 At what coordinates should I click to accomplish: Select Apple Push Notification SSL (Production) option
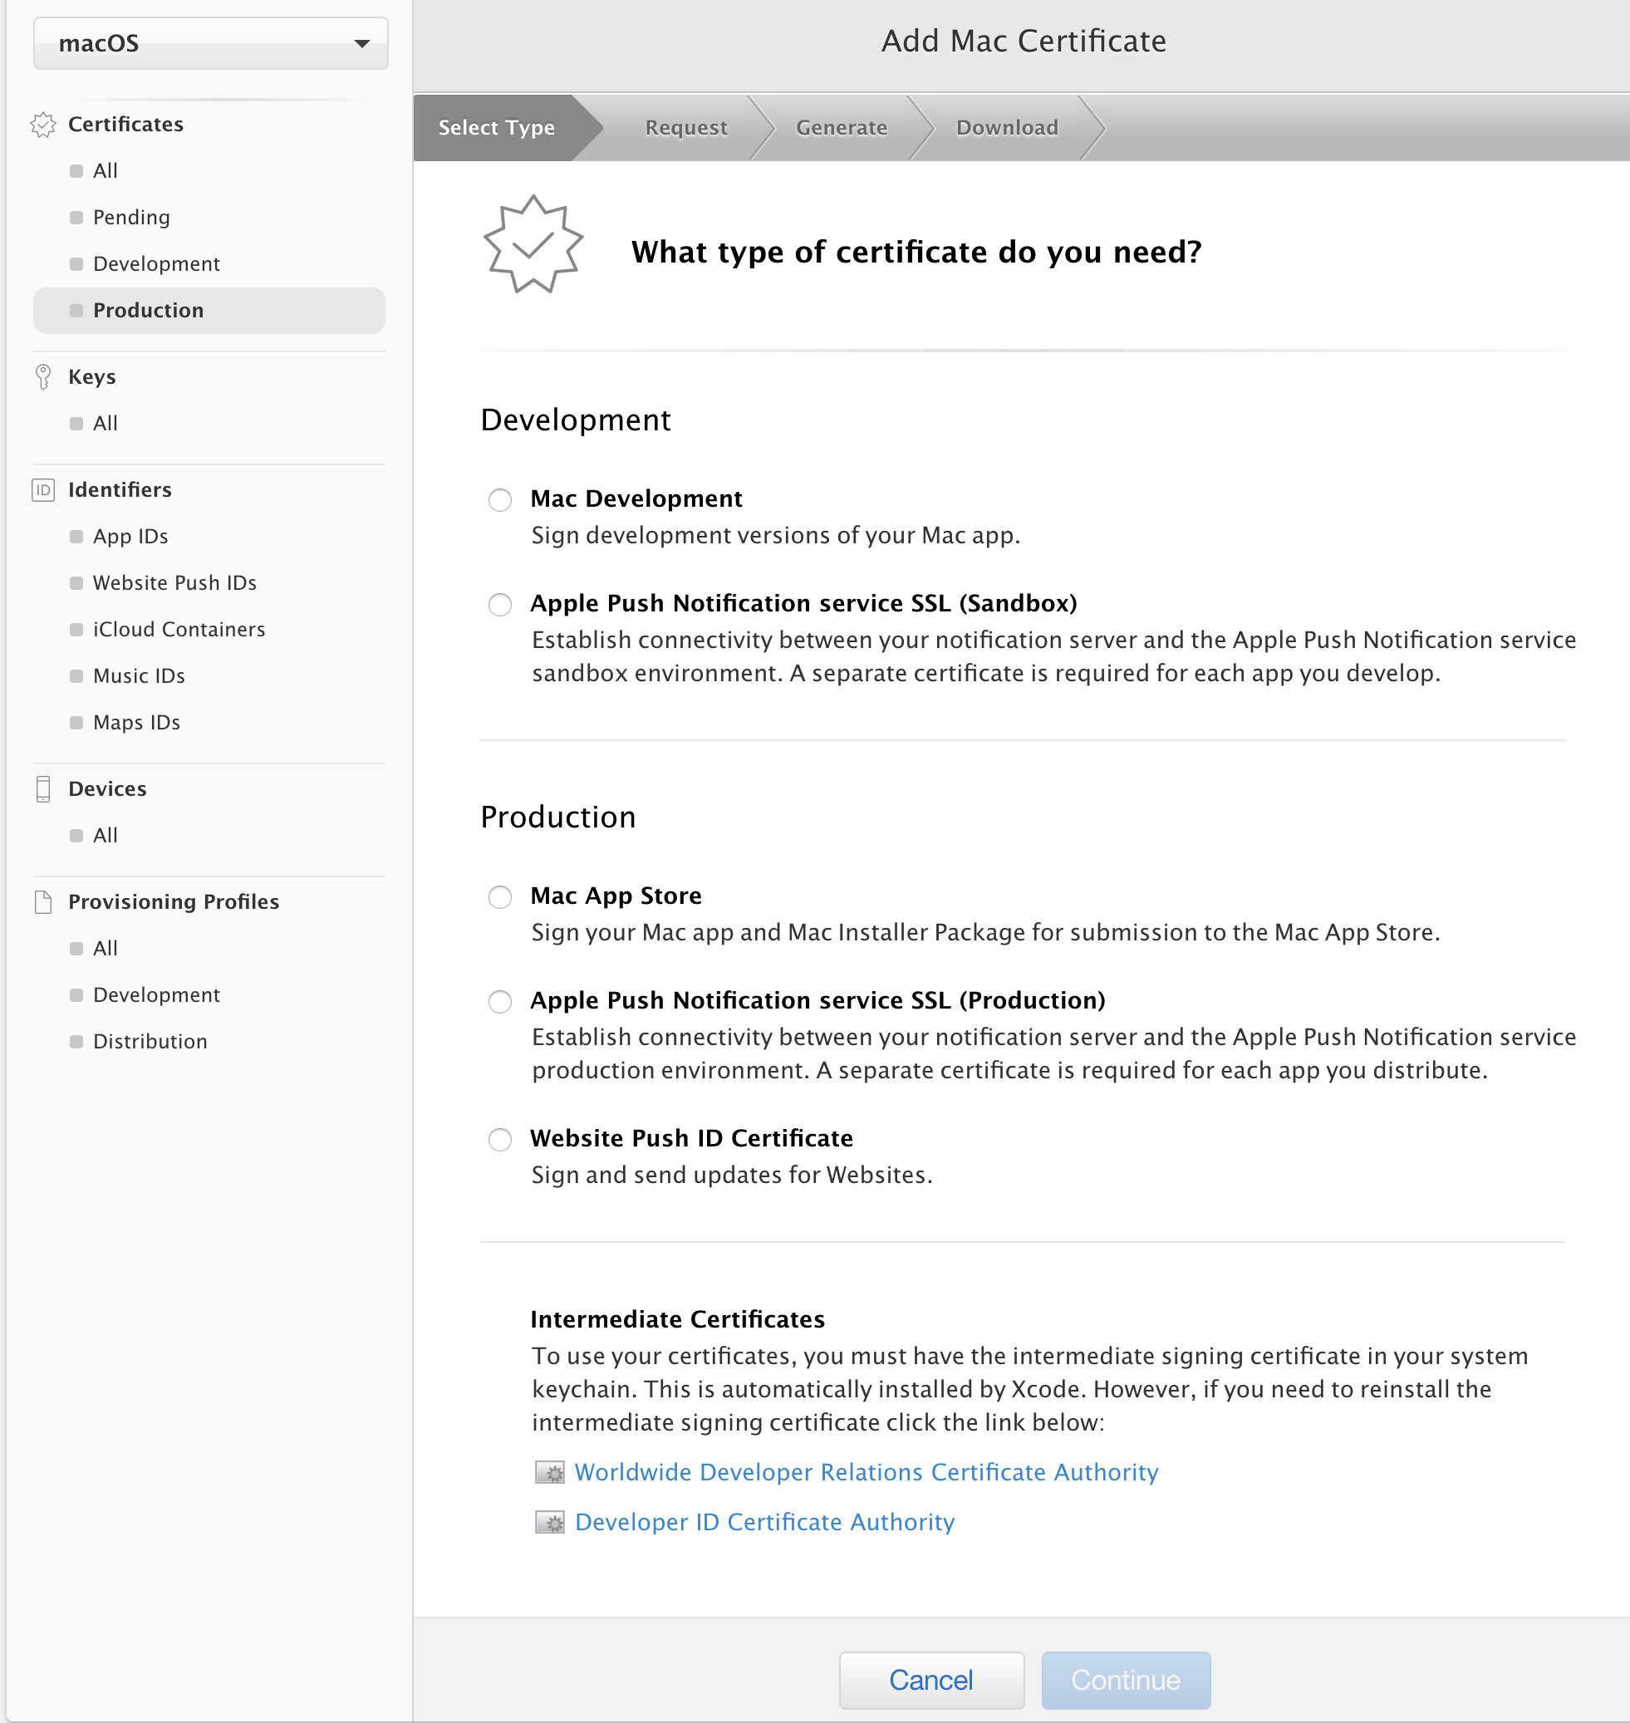(x=499, y=1001)
